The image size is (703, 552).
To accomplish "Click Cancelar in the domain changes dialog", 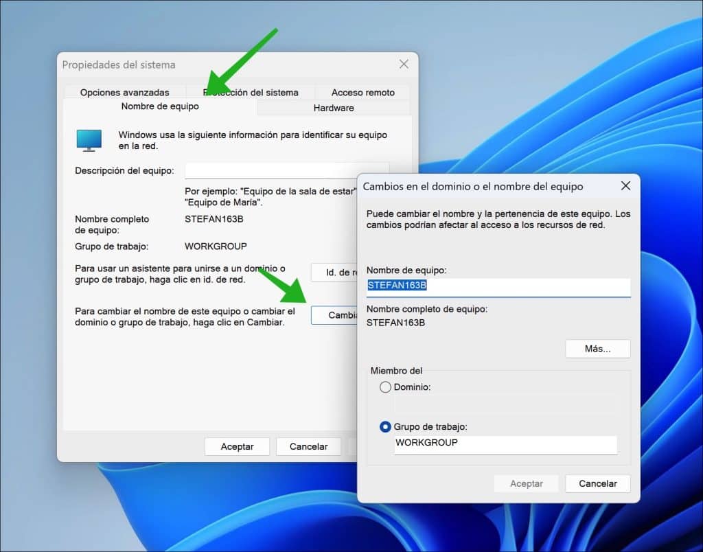I will [x=598, y=484].
